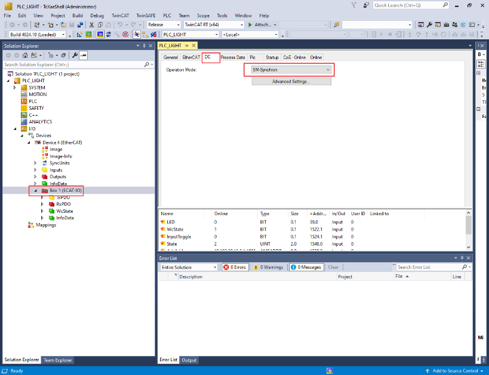Open the Release configuration dropdown

point(164,25)
